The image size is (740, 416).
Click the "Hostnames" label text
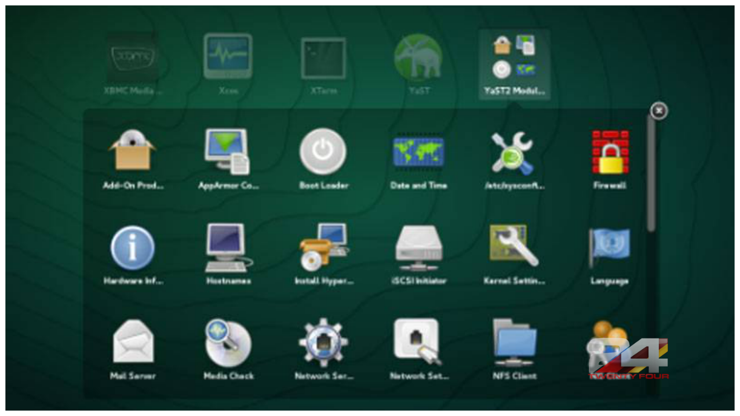pyautogui.click(x=228, y=281)
